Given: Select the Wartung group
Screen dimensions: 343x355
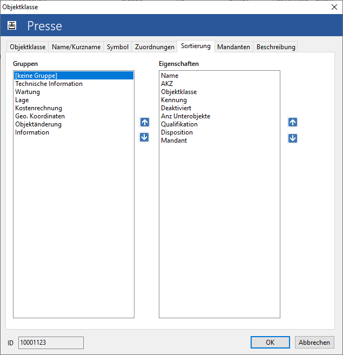Looking at the screenshot, I should pos(74,92).
